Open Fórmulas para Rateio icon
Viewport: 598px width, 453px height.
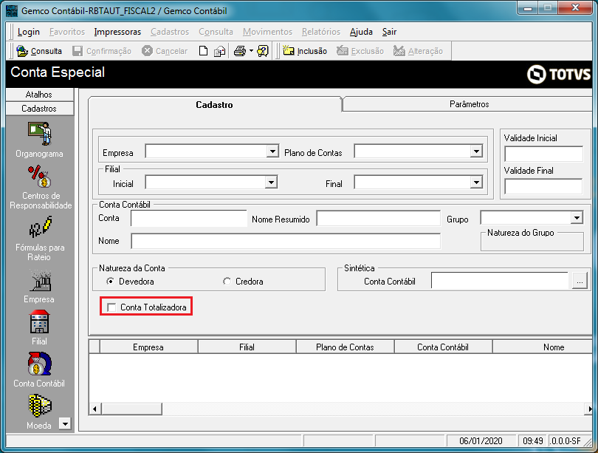coord(41,227)
